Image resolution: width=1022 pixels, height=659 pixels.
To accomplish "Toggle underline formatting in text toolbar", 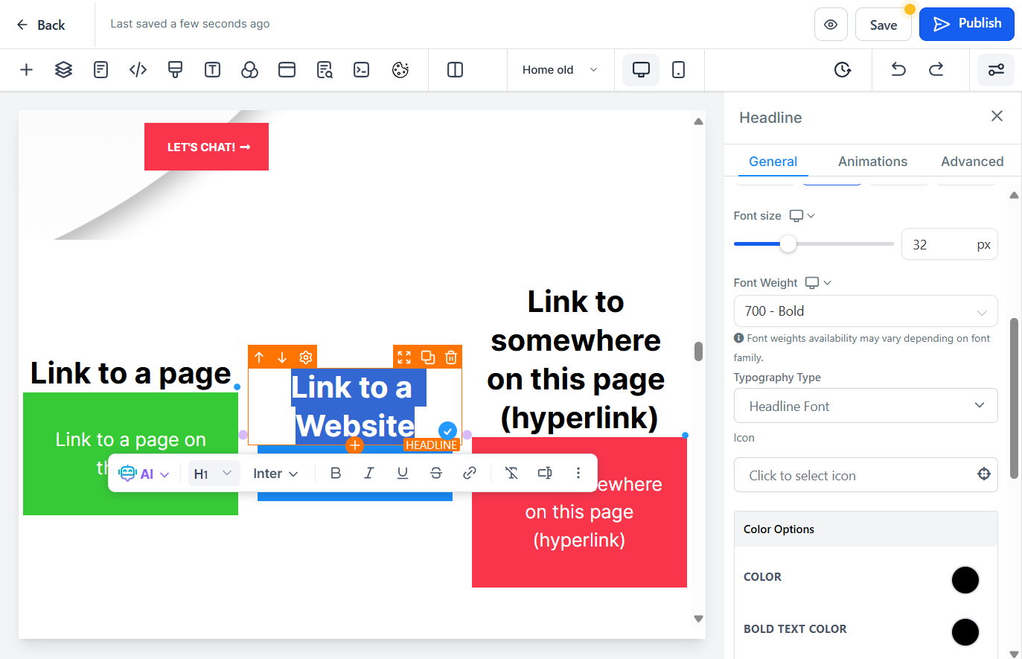I will coord(403,473).
